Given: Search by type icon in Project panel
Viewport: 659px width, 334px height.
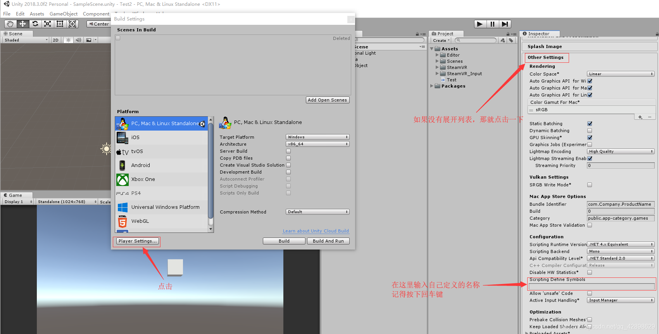Looking at the screenshot, I should pos(503,40).
